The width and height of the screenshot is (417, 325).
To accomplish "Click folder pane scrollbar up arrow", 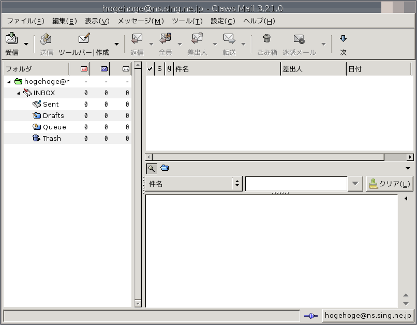I will (138, 65).
